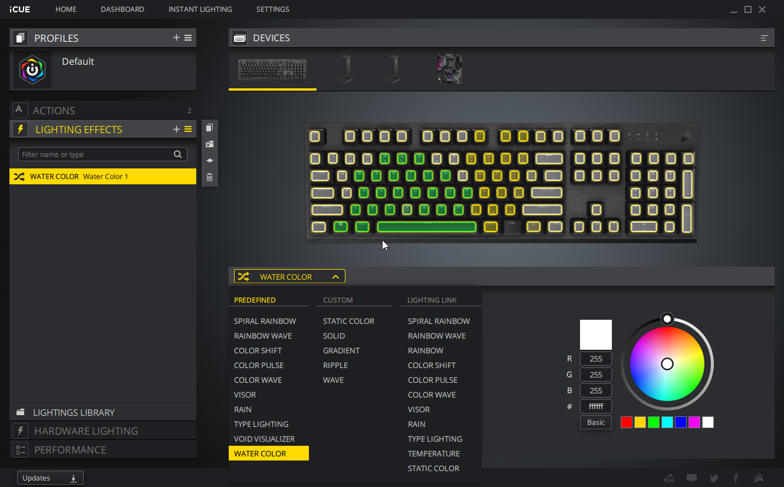Pick the cyan color swatch
This screenshot has height=487, width=784.
[x=667, y=422]
